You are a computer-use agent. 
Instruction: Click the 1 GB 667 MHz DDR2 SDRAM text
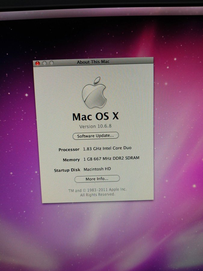tap(111, 158)
